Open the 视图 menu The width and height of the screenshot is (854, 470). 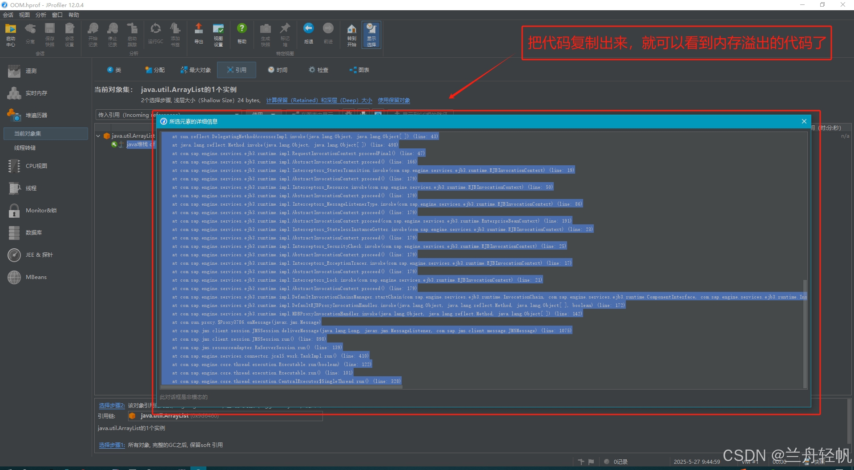(x=24, y=15)
